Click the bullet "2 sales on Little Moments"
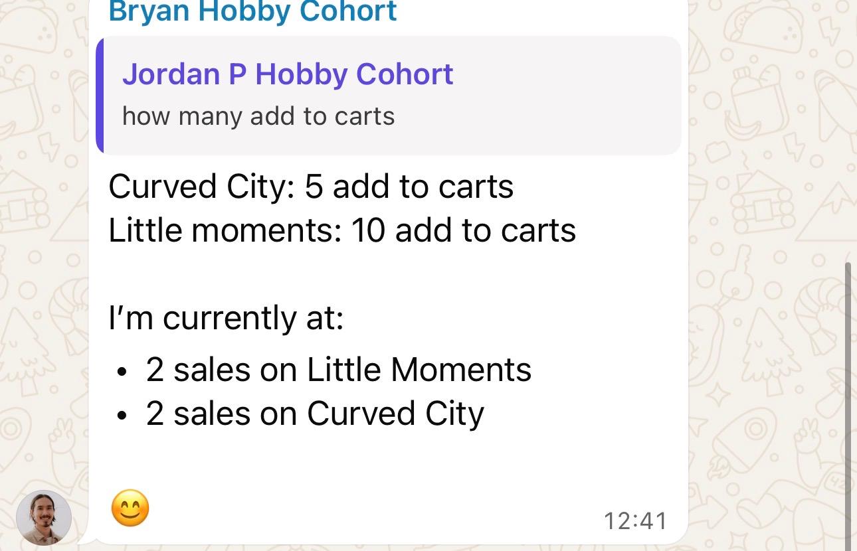857x551 pixels. (338, 370)
